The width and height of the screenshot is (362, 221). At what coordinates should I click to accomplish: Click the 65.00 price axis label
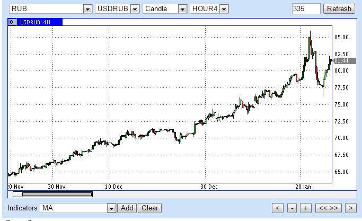pyautogui.click(x=341, y=172)
